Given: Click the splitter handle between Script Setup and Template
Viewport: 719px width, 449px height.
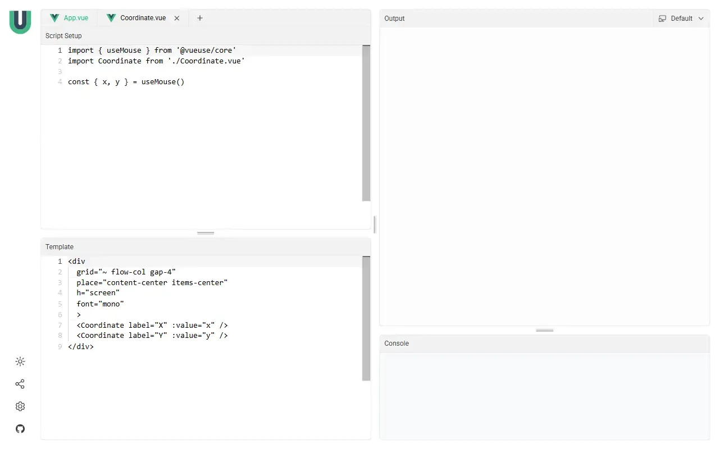Looking at the screenshot, I should [x=206, y=233].
